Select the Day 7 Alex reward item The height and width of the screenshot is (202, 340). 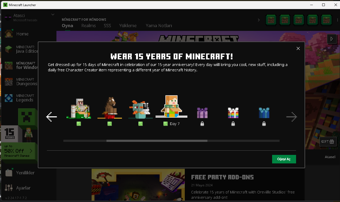coord(171,106)
